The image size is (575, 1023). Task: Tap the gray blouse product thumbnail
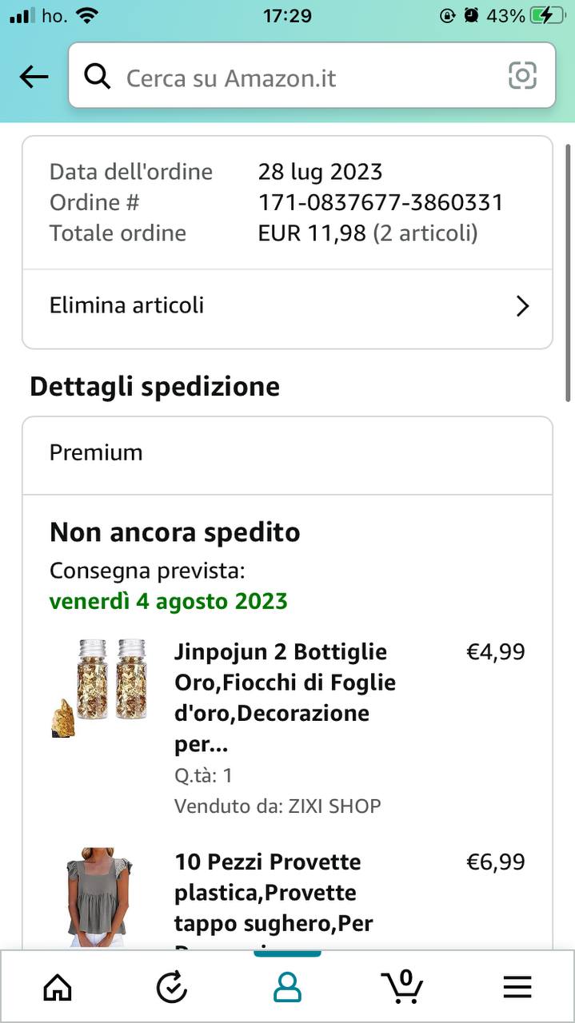(99, 896)
